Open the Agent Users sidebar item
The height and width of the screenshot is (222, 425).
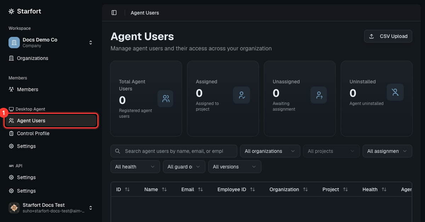[x=51, y=121]
